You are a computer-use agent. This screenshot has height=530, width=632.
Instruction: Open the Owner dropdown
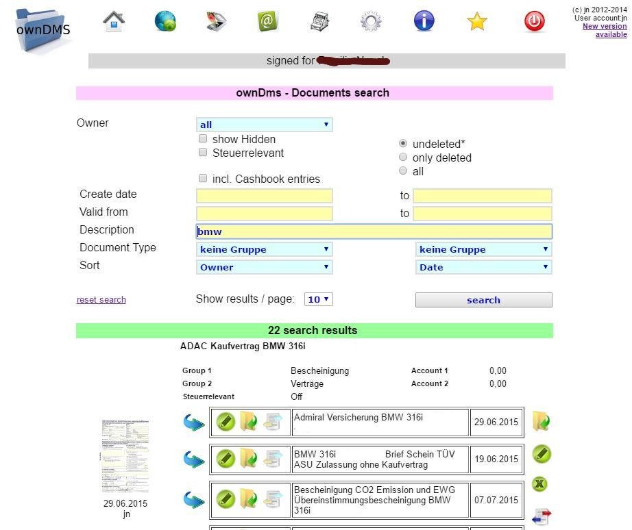pos(264,124)
